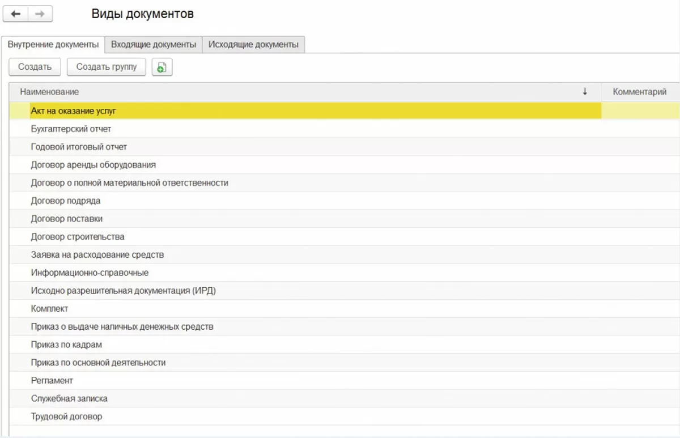Click the back navigation arrow
The width and height of the screenshot is (680, 438).
coord(16,14)
